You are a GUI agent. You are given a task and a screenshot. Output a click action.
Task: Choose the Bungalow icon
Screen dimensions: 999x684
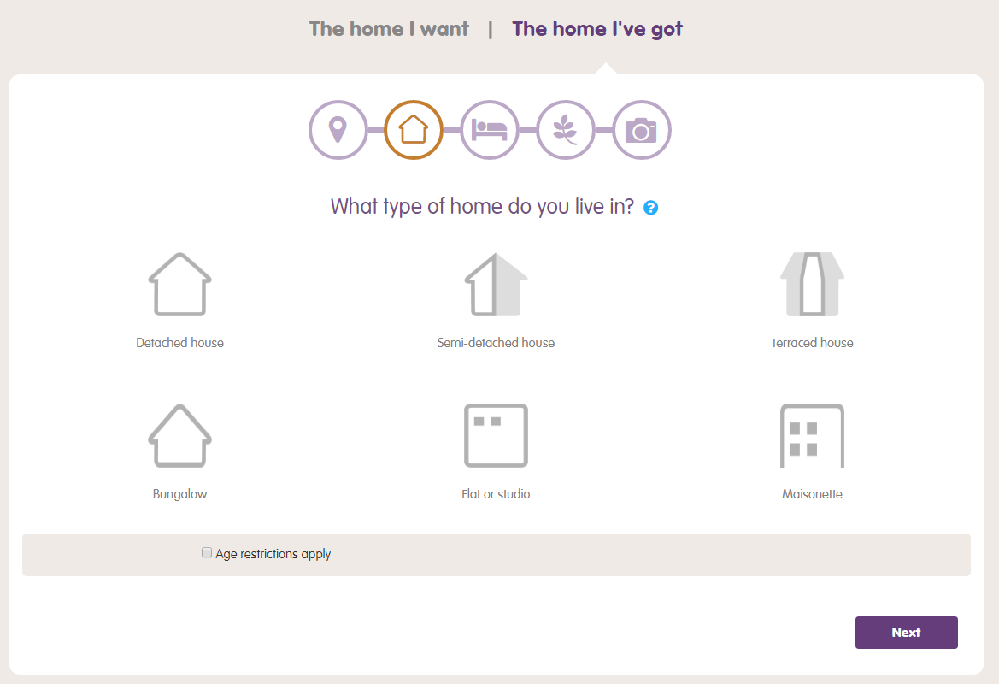tap(179, 436)
